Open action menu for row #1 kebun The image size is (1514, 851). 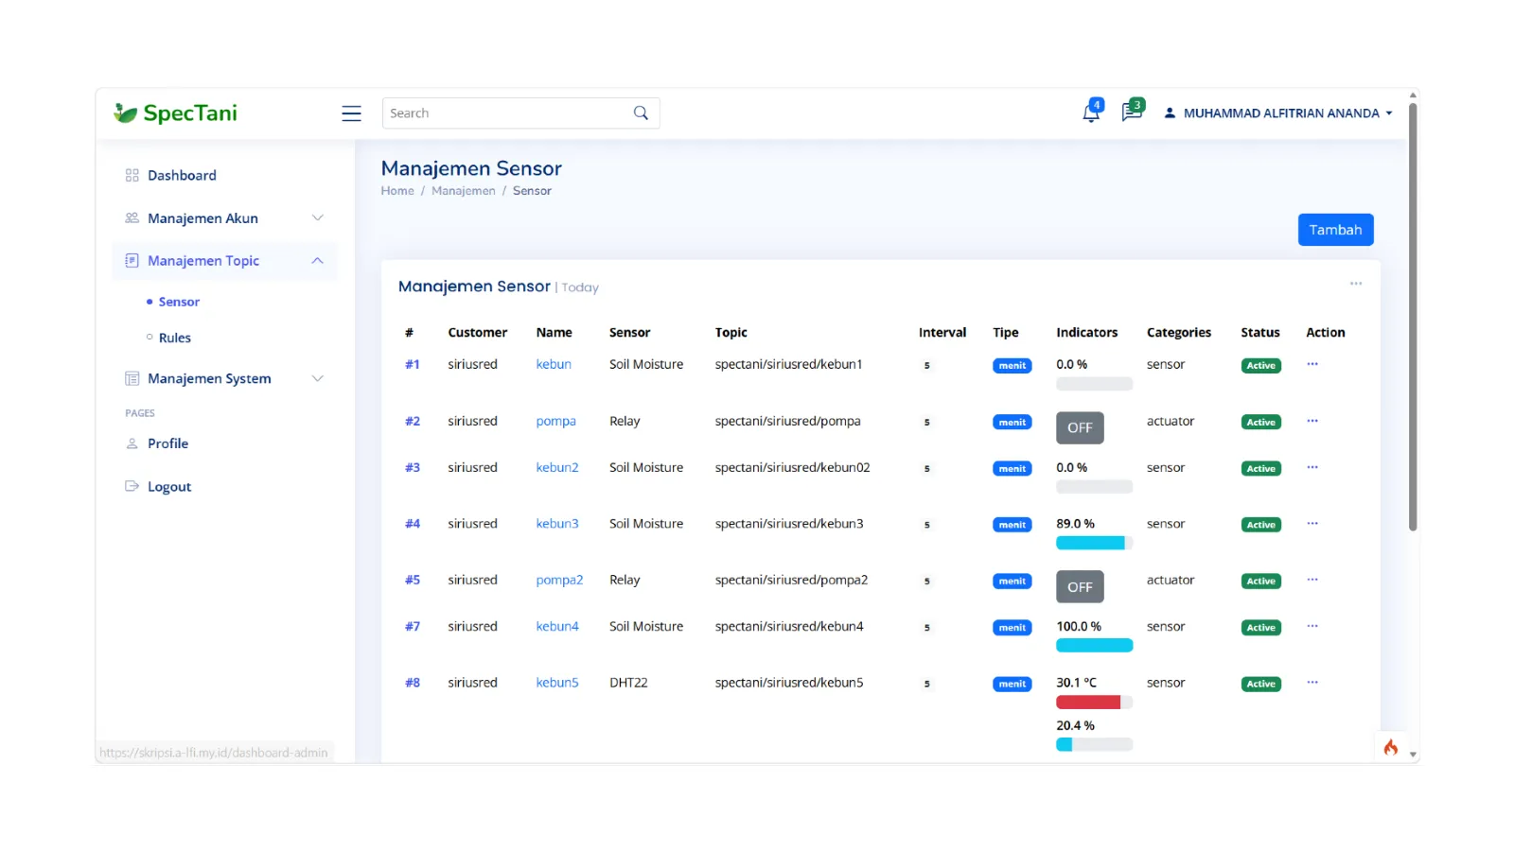click(1312, 364)
